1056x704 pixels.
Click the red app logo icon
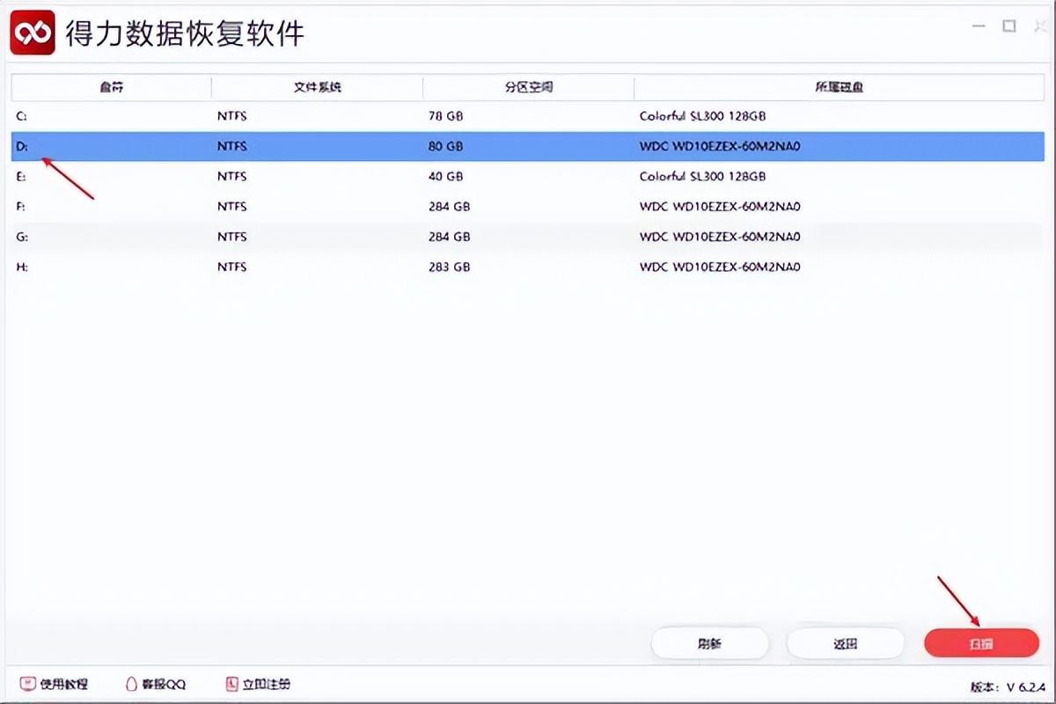point(33,33)
